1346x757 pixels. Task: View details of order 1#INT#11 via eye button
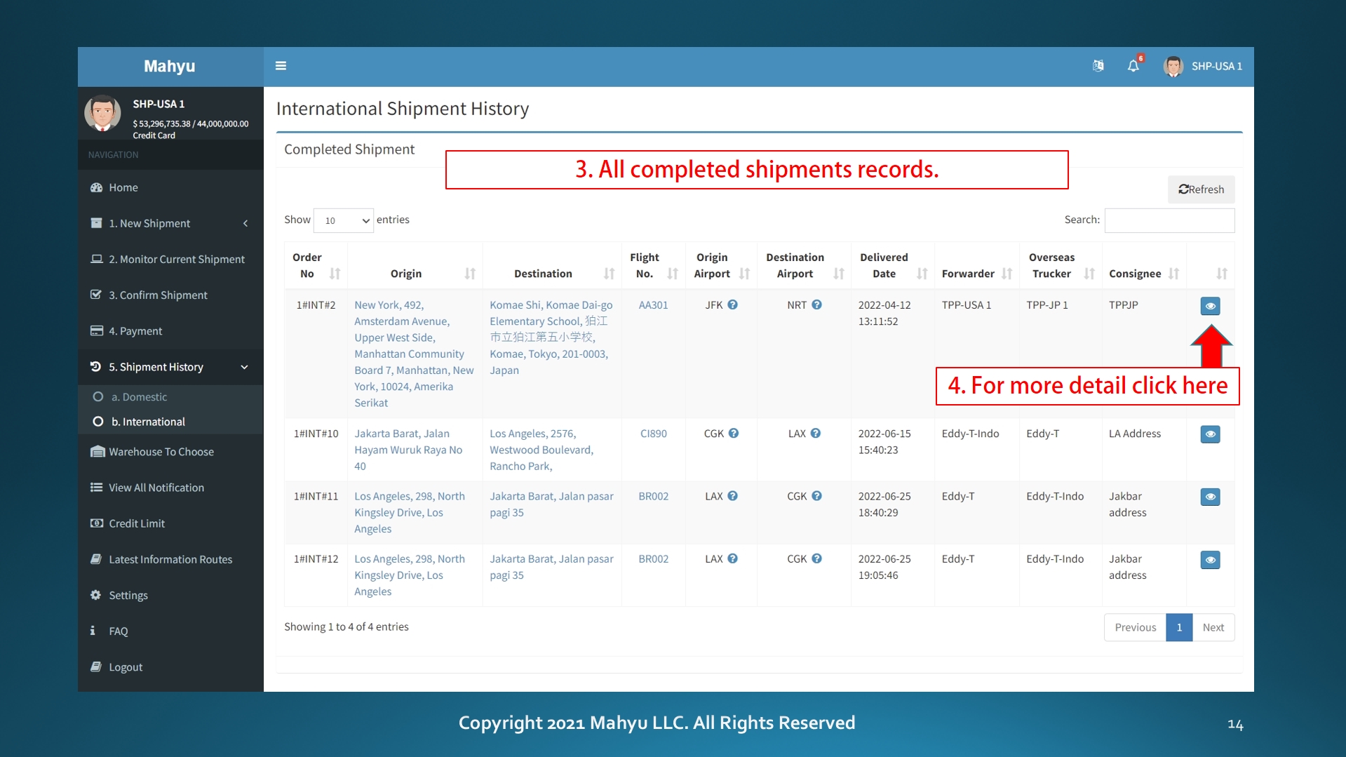click(1210, 497)
